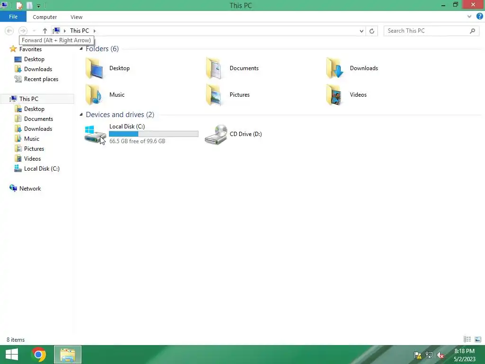
Task: Click the Devices and drives (2) header
Action: tap(120, 115)
